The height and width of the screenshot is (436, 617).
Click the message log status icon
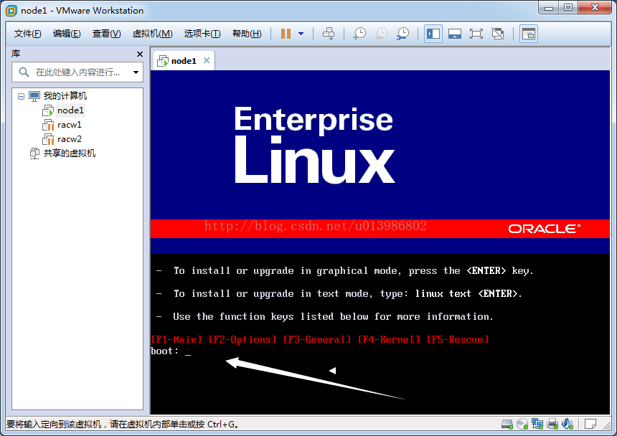coord(590,424)
